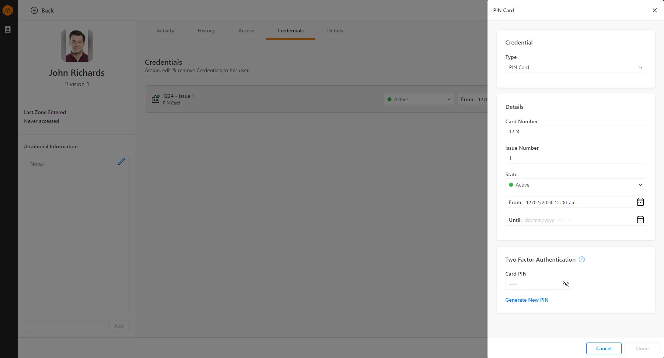Switch to the Activity tab

[x=165, y=31]
